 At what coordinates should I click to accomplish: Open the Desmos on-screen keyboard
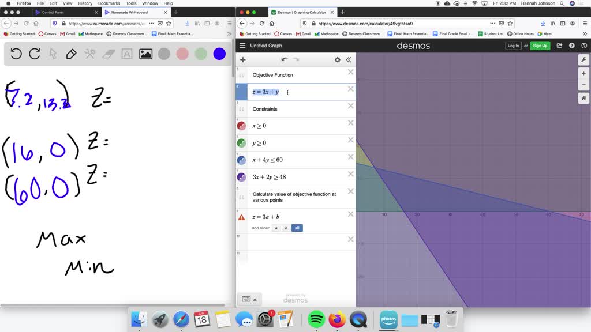click(246, 299)
